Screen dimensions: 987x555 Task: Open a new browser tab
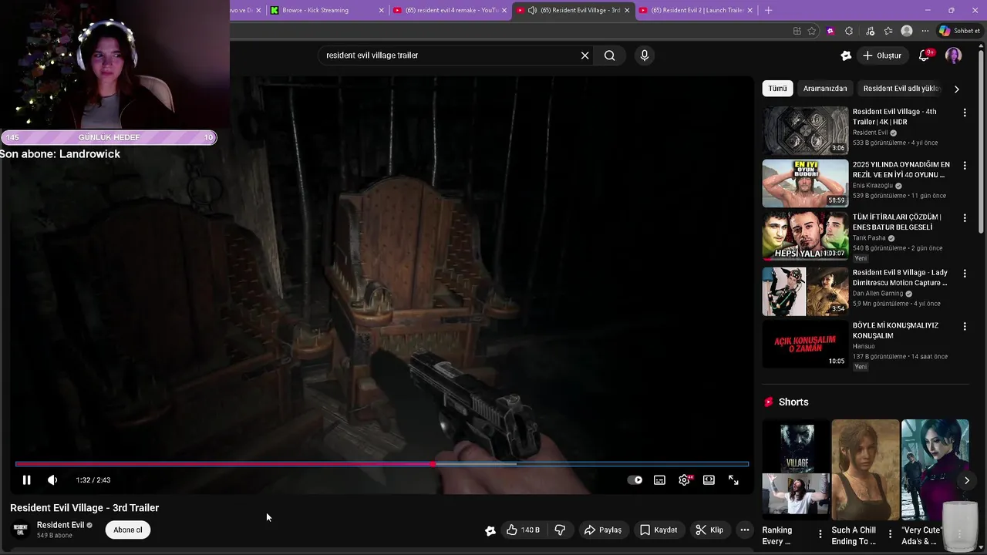[x=768, y=10]
